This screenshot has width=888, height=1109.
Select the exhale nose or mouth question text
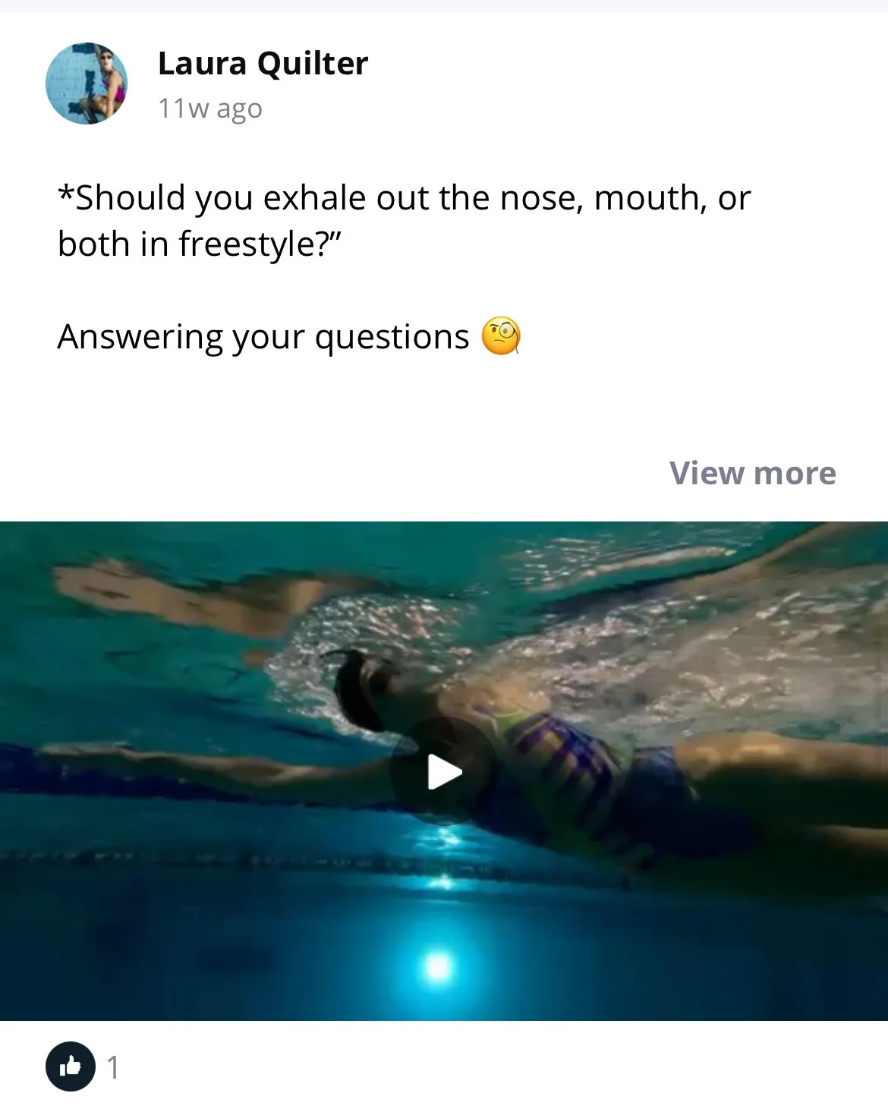pyautogui.click(x=404, y=221)
